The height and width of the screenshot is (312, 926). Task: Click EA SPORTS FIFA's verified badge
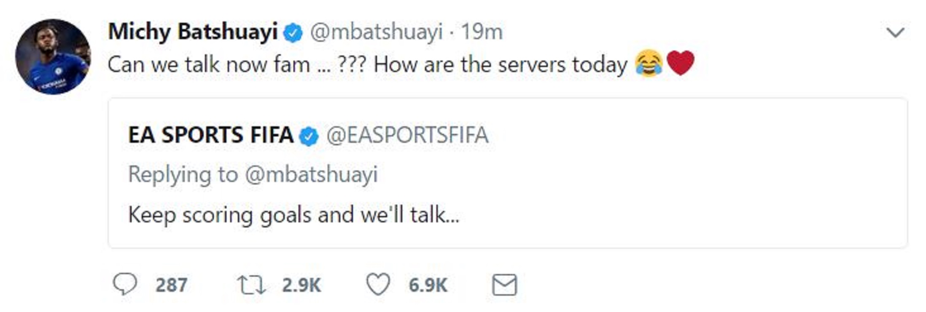tap(309, 136)
